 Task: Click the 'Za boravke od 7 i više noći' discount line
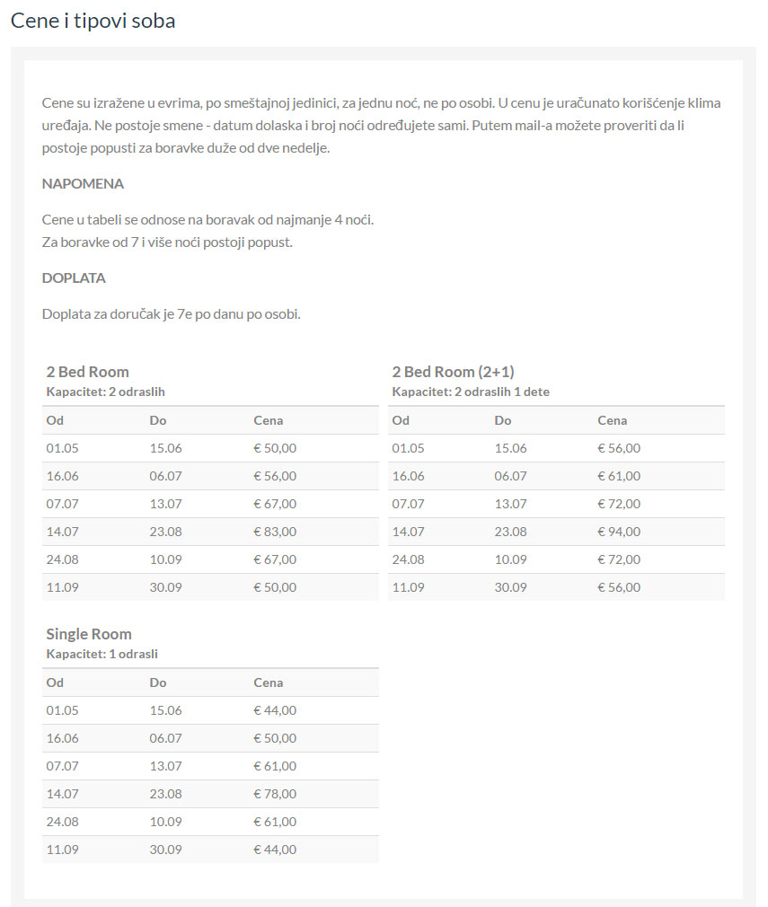pos(167,242)
